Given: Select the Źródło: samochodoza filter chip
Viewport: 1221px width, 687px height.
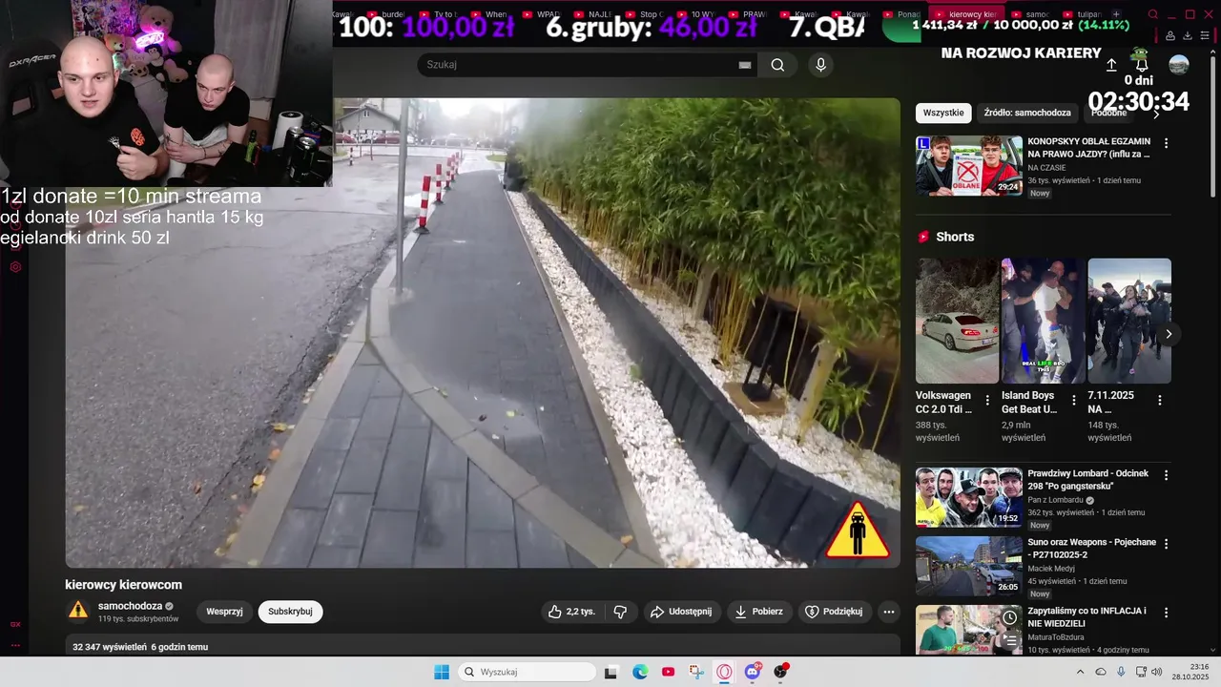Looking at the screenshot, I should click(x=1027, y=113).
